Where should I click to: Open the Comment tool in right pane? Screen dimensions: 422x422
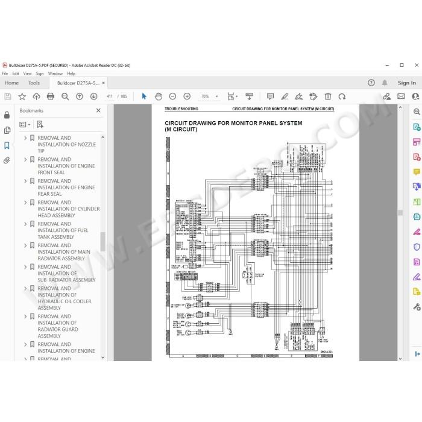[x=417, y=172]
